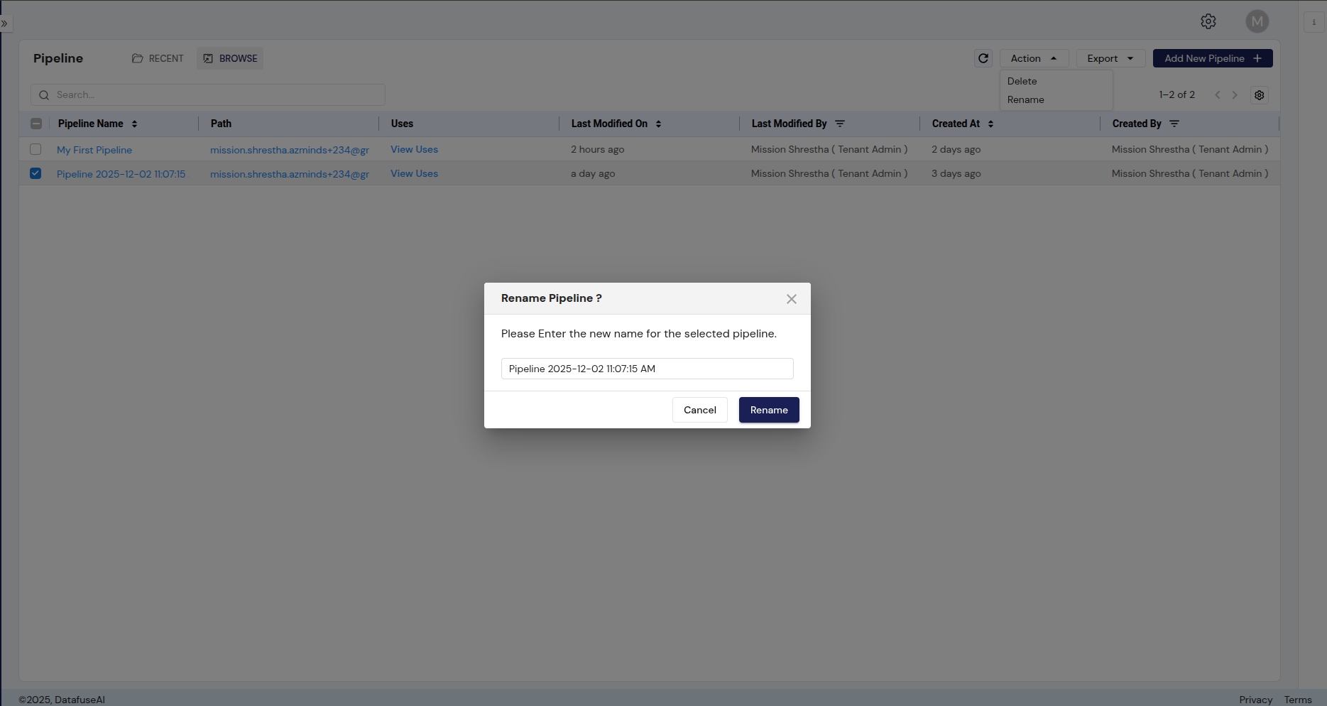Click the refresh pipeline list icon

983,58
